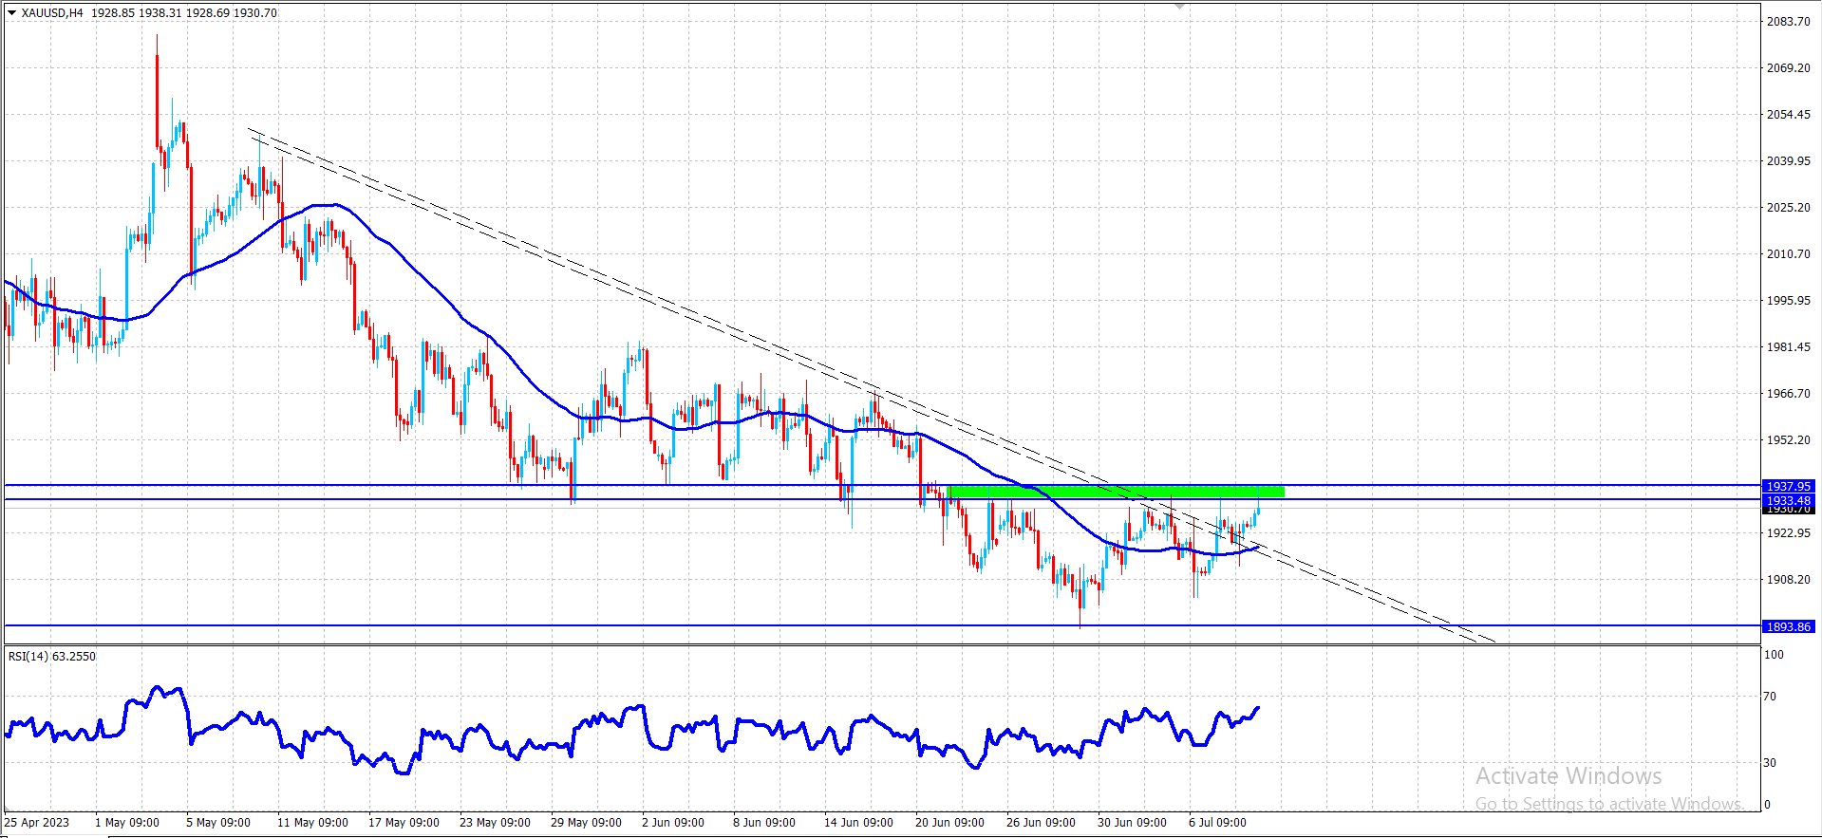Click the RSI(14) 63.2550 indicator label
1822x838 pixels.
[x=52, y=656]
